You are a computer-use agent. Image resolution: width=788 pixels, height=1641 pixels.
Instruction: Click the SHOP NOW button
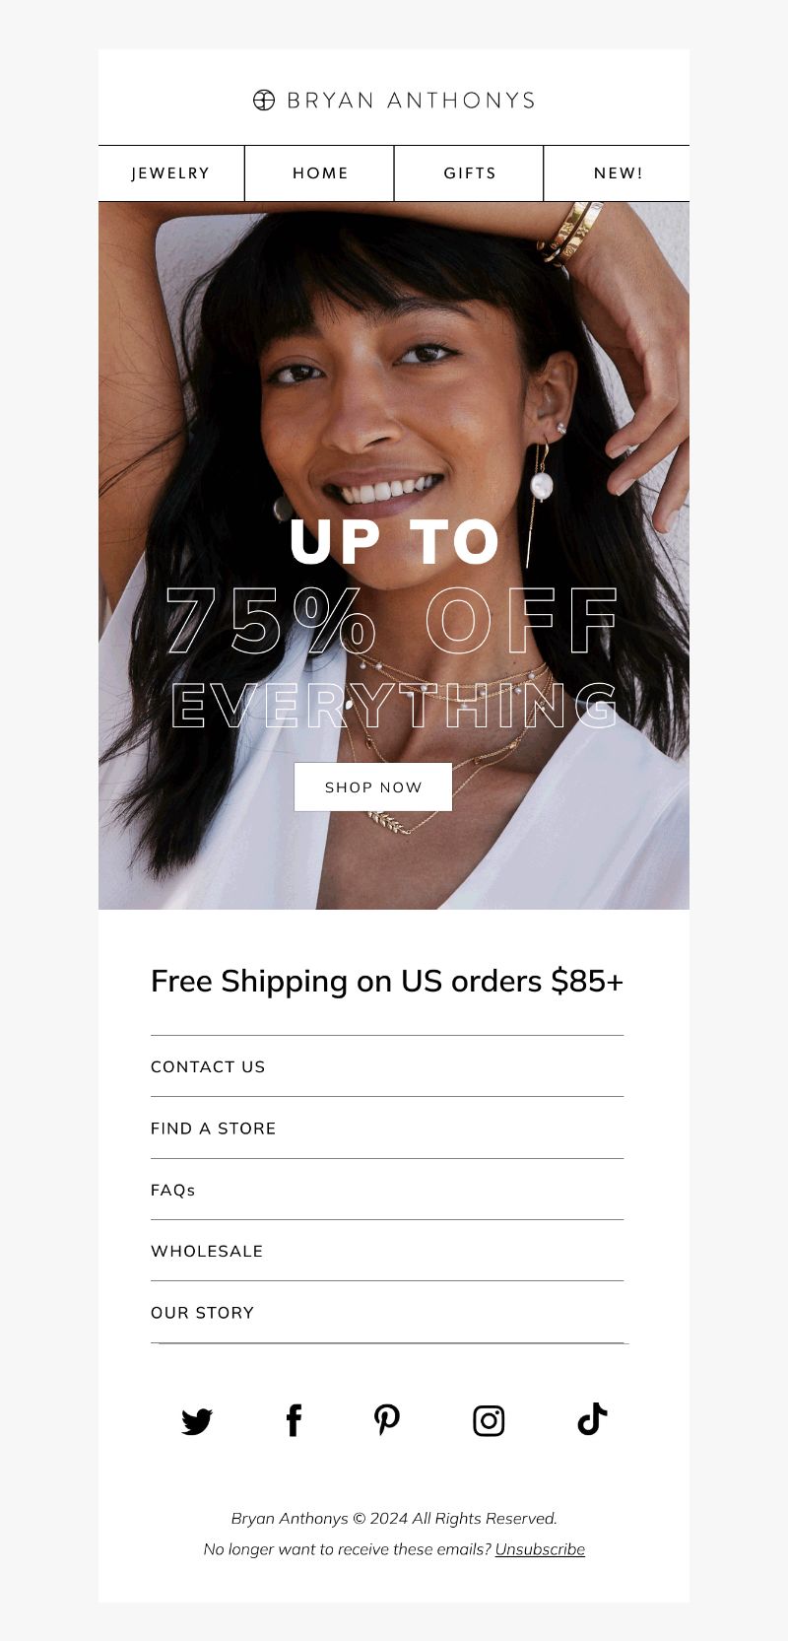pyautogui.click(x=373, y=786)
